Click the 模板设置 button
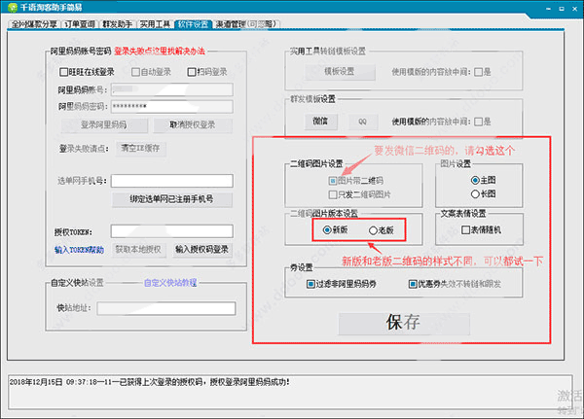Viewport: 584px width, 419px height. (x=340, y=72)
